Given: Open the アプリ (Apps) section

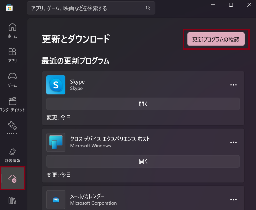Looking at the screenshot, I should click(12, 55).
